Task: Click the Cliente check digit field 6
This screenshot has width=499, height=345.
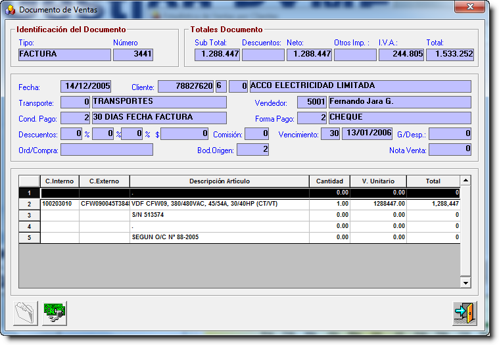Action: click(x=221, y=87)
